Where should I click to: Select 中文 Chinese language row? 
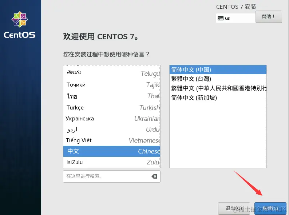tap(112, 151)
